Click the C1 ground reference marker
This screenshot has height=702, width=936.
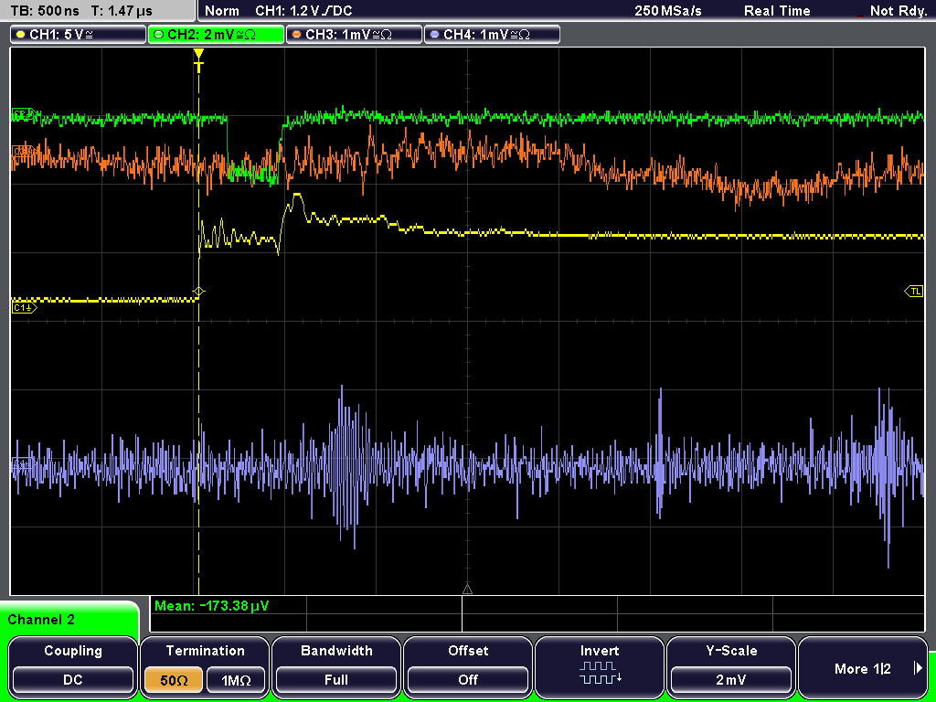pyautogui.click(x=24, y=307)
